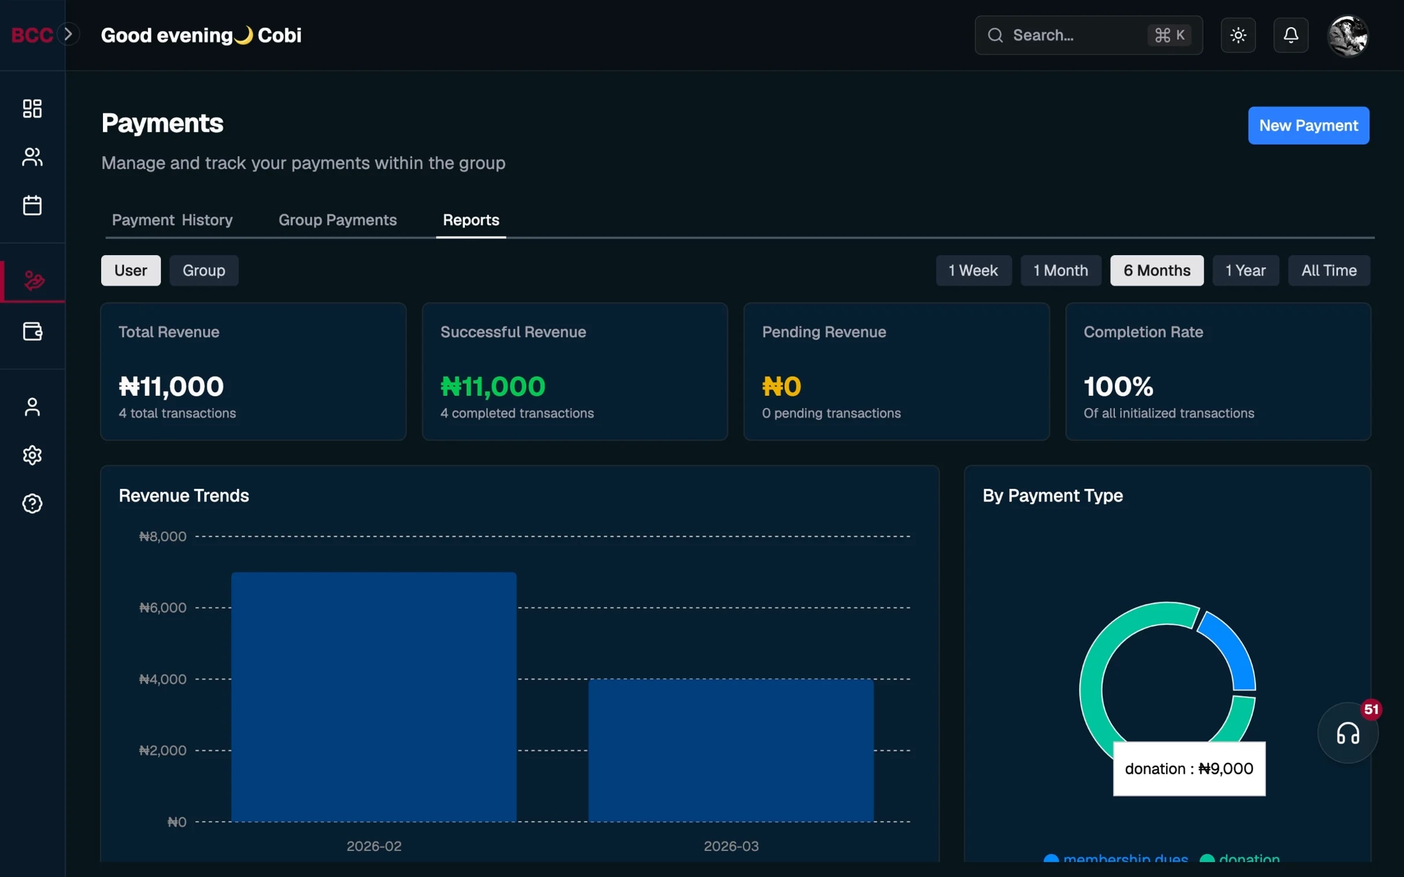Select the Reports tab
Viewport: 1404px width, 877px height.
click(x=471, y=220)
